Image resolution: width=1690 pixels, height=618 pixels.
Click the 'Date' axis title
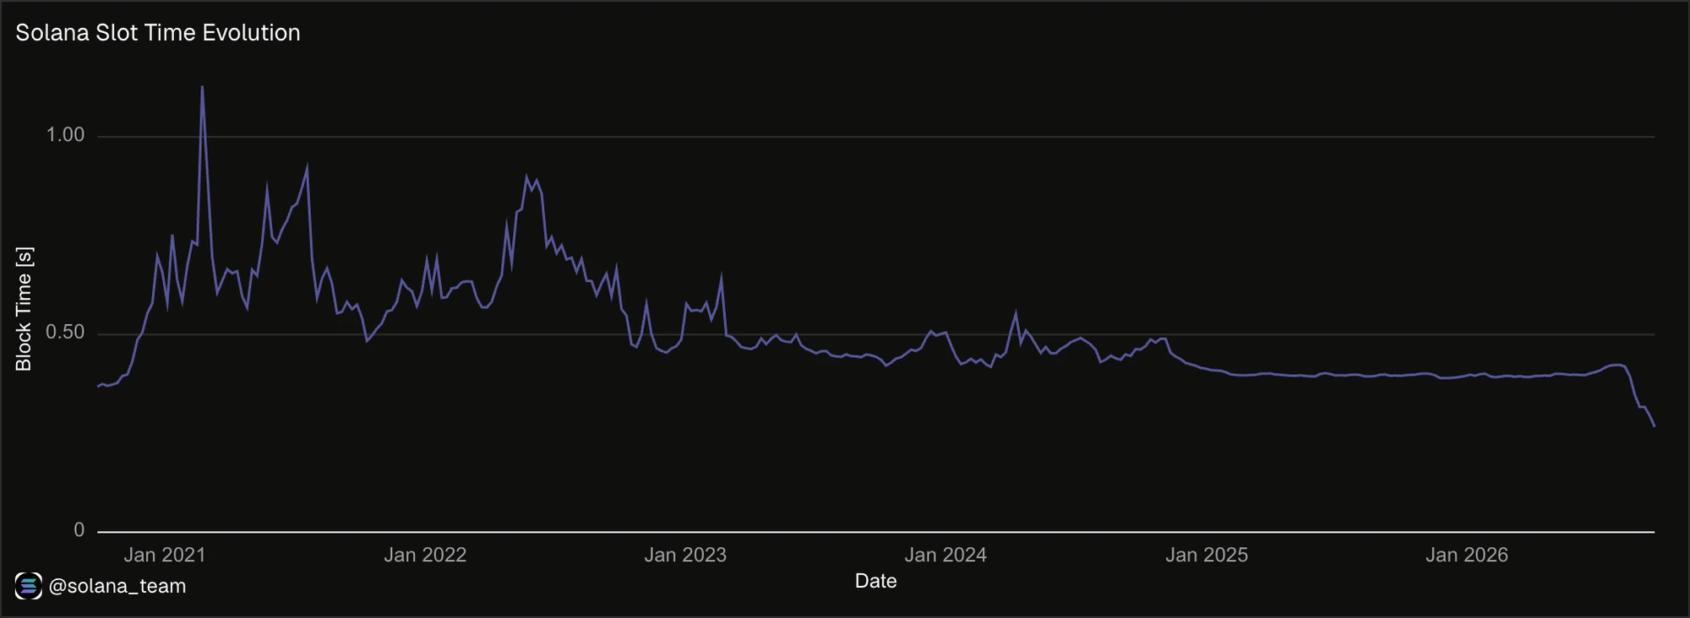coord(875,581)
